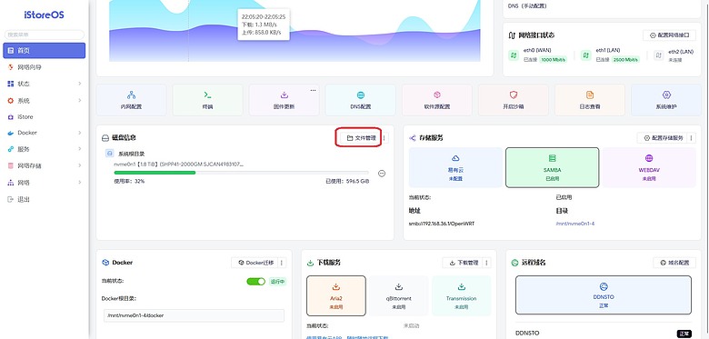Click the 使用率: 32% text

[129, 181]
